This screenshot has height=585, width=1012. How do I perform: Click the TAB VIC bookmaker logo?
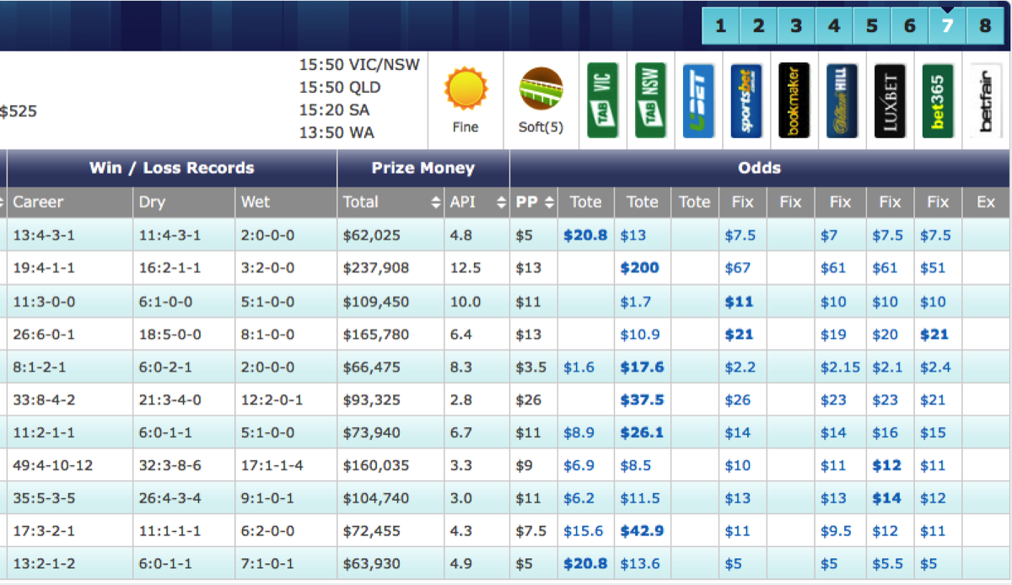point(602,100)
